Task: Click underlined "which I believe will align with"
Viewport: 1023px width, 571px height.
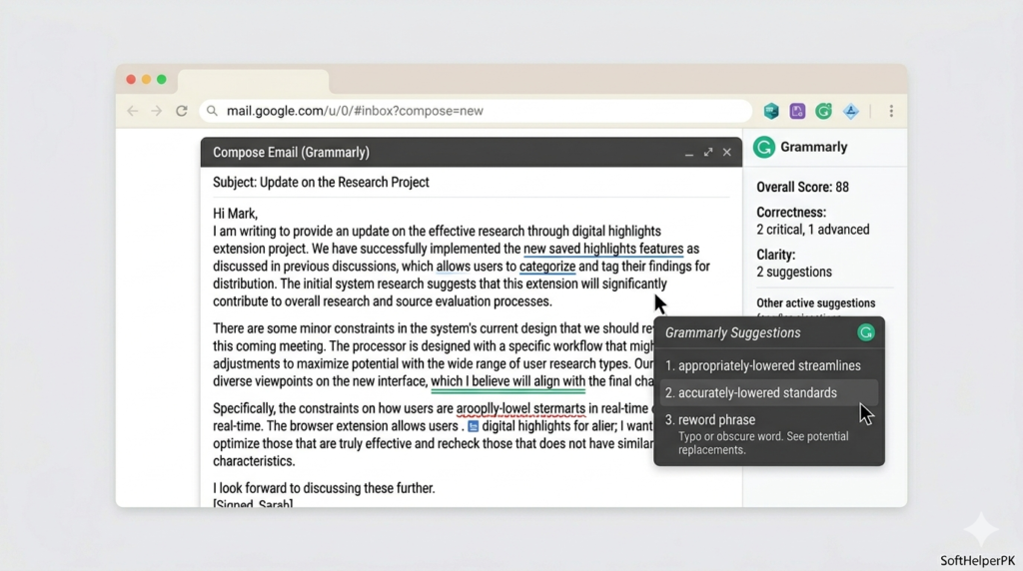Action: pos(509,382)
